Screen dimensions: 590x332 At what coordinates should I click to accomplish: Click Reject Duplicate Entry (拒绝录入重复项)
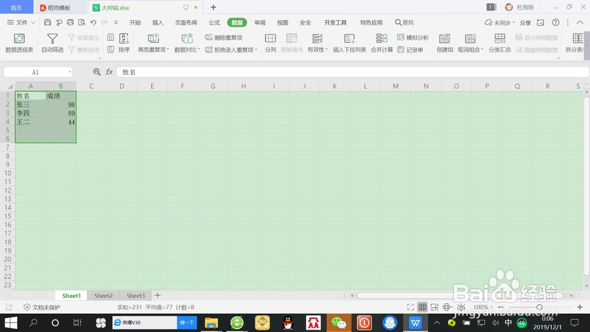(231, 50)
